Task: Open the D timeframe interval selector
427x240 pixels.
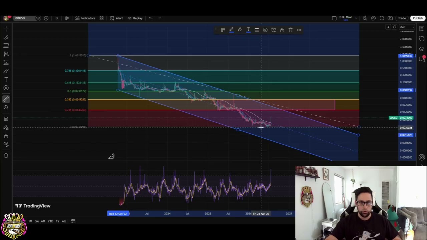Action: click(x=56, y=18)
